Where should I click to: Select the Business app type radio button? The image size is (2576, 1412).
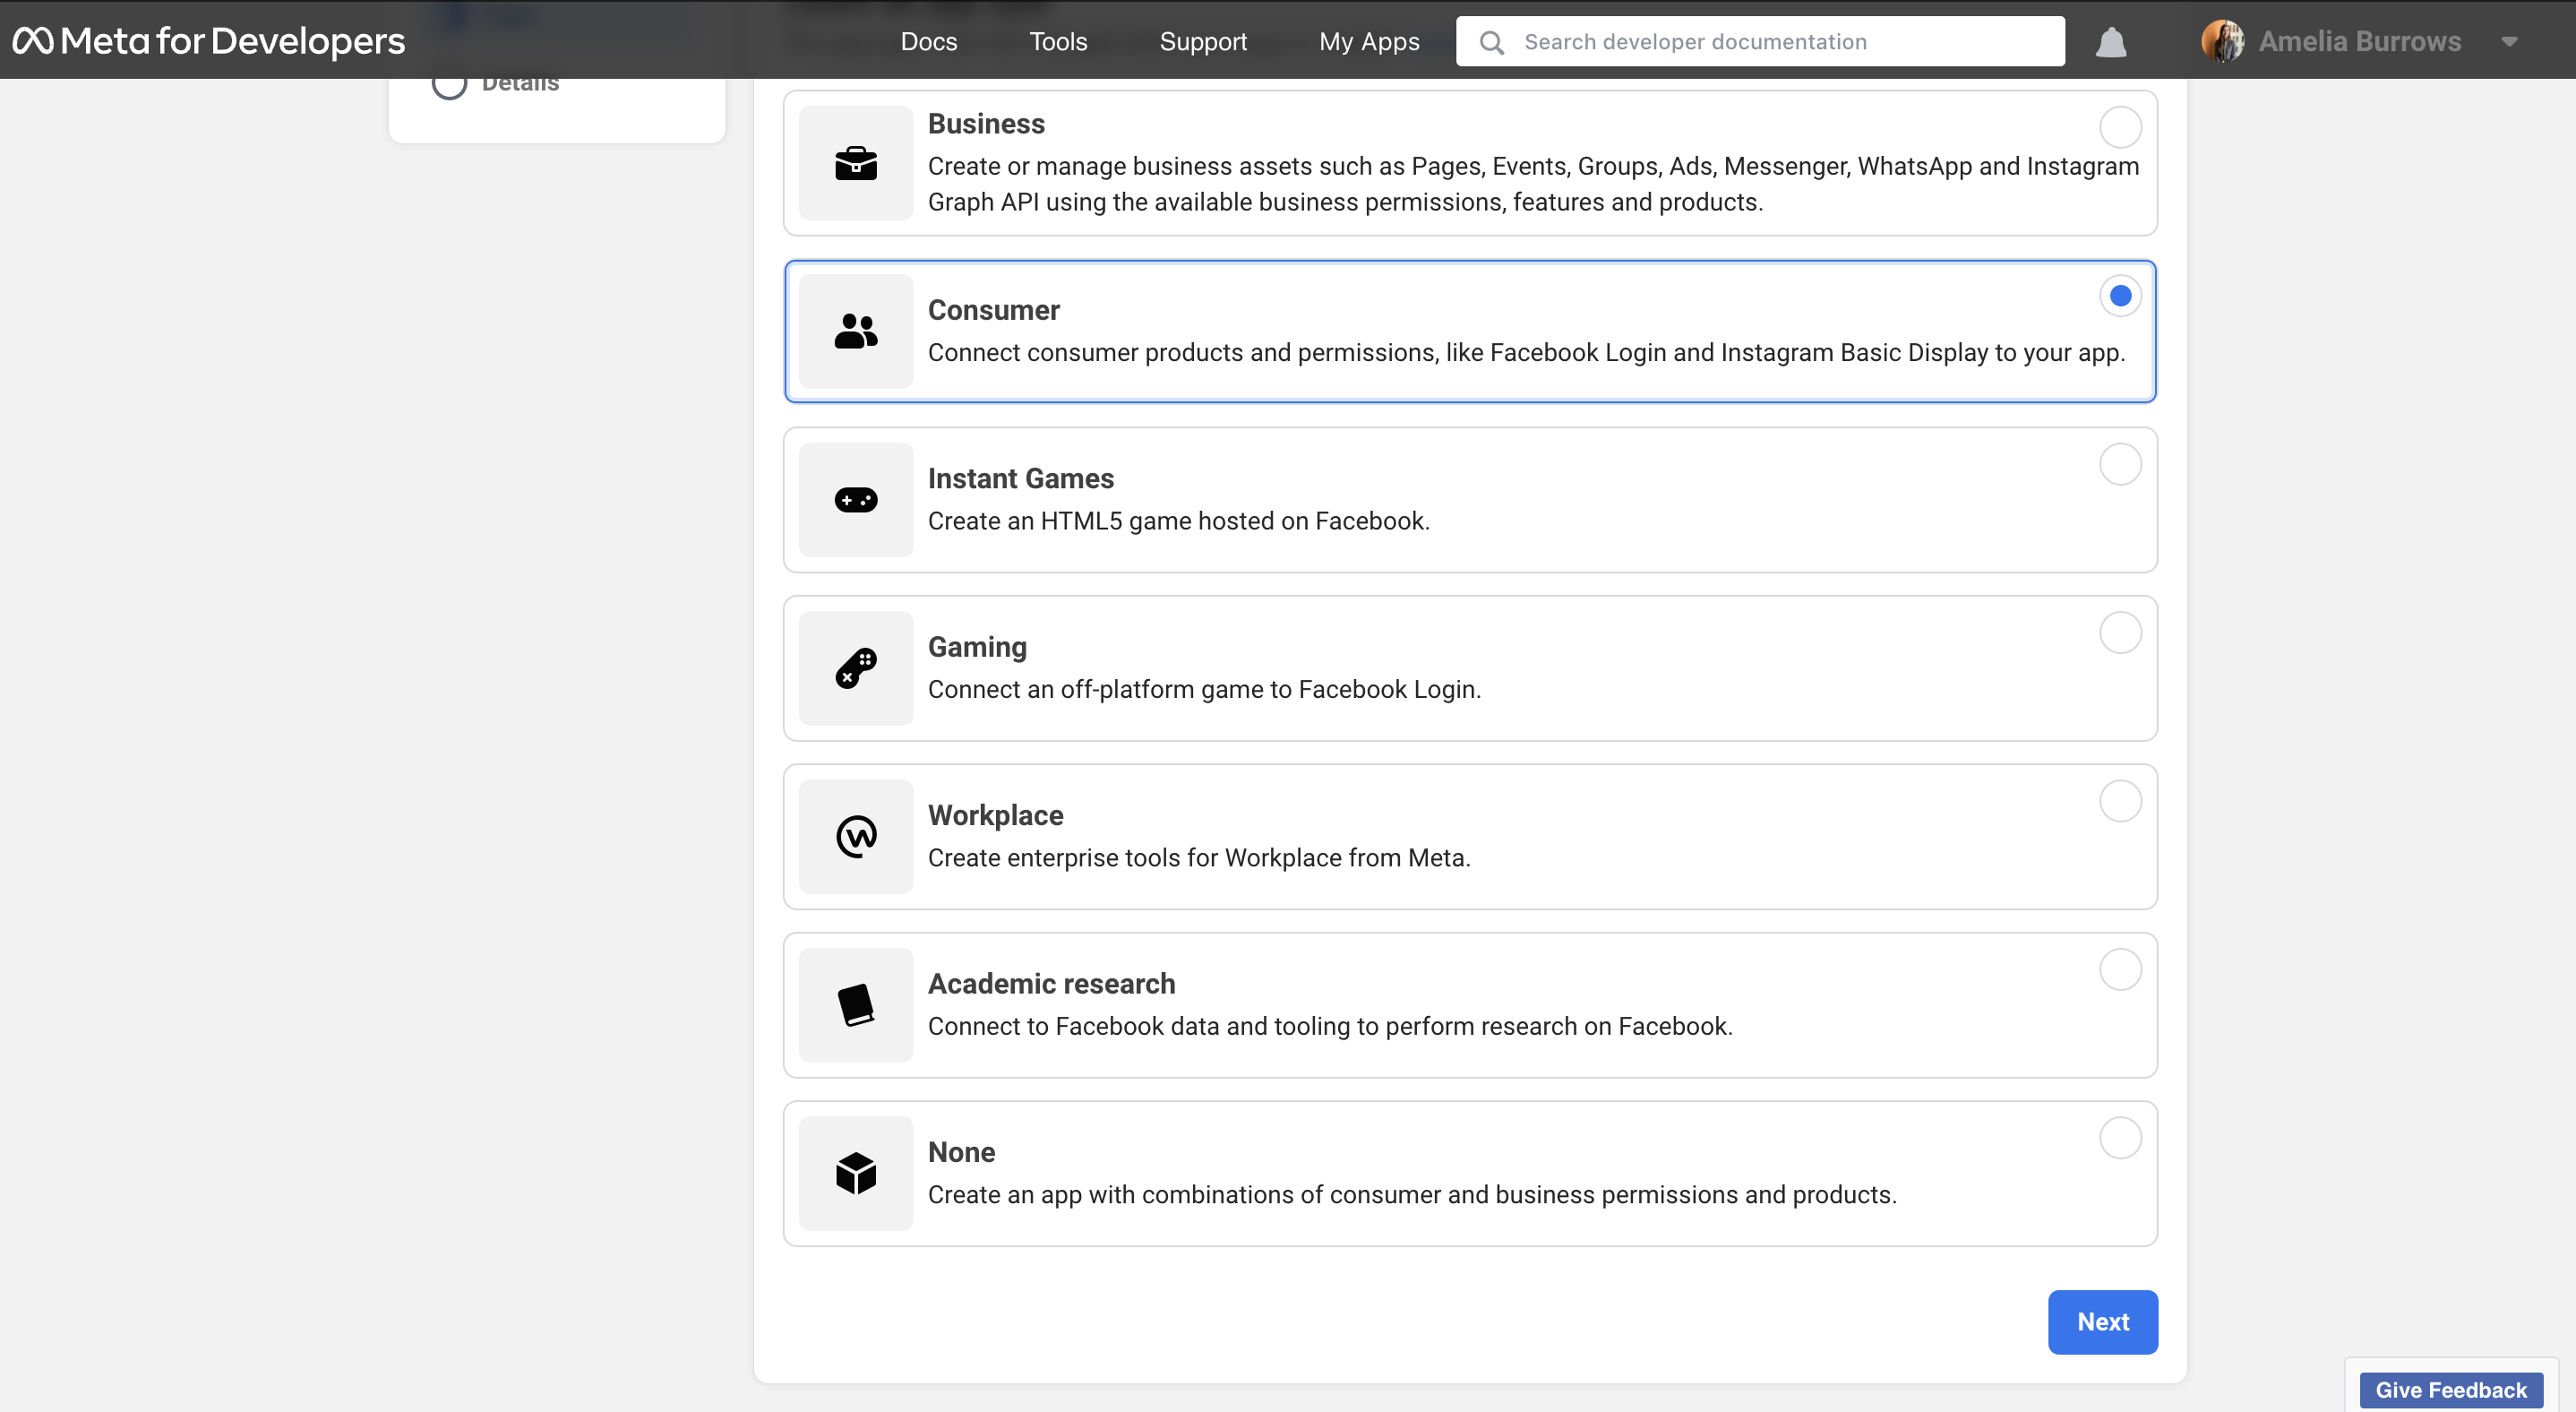[2120, 127]
